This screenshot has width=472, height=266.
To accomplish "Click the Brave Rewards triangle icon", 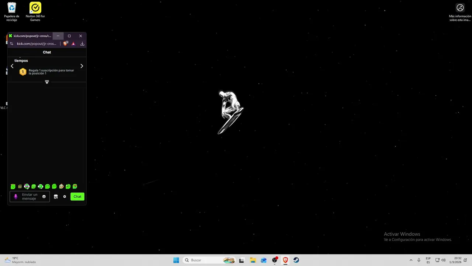I will 73,44.
